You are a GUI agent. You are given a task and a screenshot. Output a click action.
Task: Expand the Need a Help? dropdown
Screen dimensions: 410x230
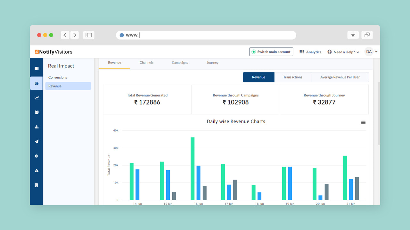(x=343, y=52)
